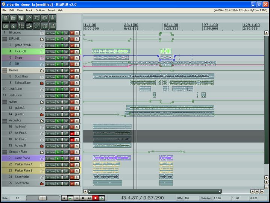Toggle fx bypass on gated reverb track
The height and width of the screenshot is (203, 270).
click(62, 45)
